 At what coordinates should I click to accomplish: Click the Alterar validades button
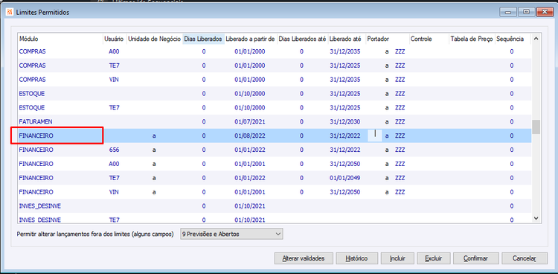point(304,258)
